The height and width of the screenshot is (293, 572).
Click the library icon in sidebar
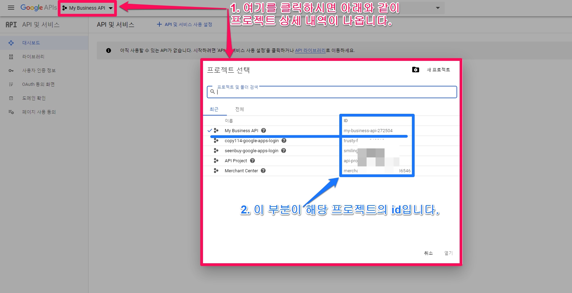[11, 57]
